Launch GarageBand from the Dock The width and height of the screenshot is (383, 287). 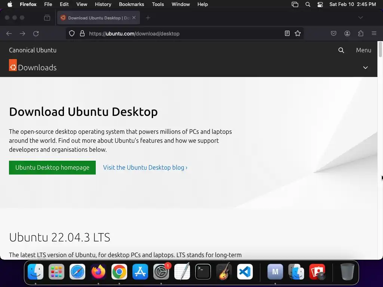pyautogui.click(x=224, y=272)
